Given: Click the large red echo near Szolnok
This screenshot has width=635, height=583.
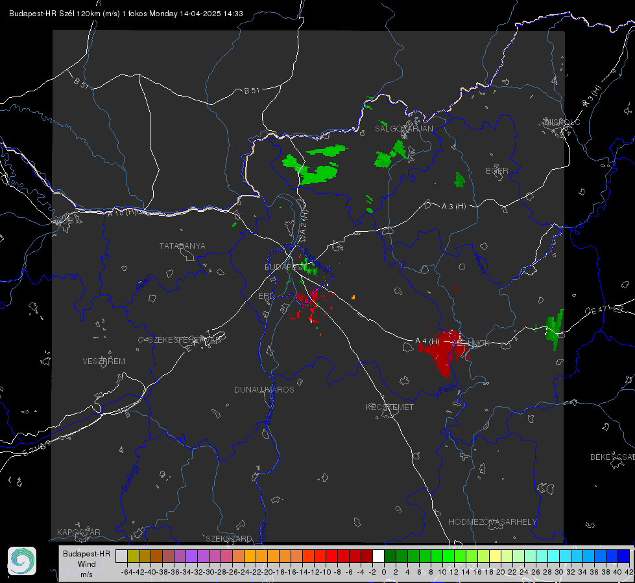Looking at the screenshot, I should click(444, 352).
